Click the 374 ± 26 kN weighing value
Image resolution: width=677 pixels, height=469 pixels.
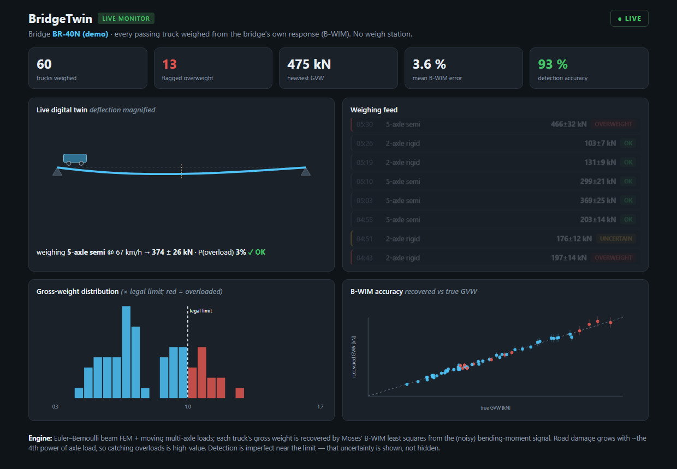coord(172,252)
